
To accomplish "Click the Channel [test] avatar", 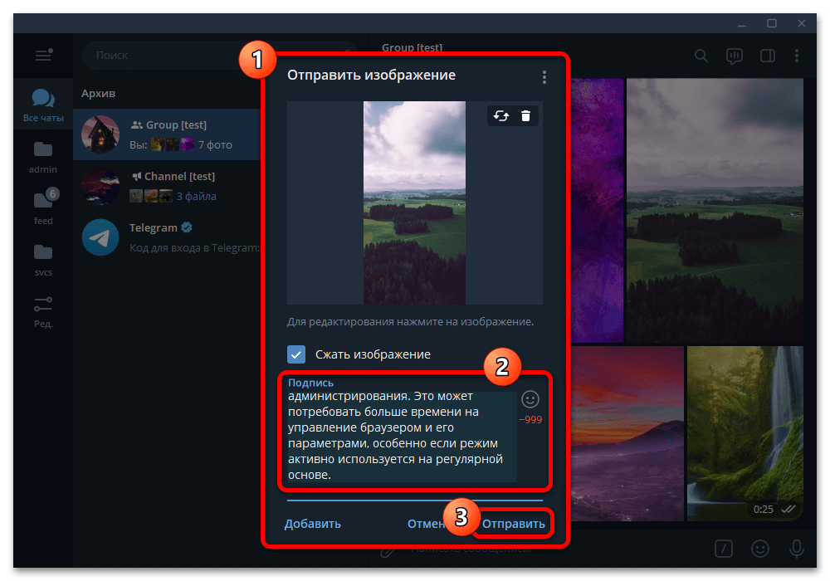I will 100,186.
